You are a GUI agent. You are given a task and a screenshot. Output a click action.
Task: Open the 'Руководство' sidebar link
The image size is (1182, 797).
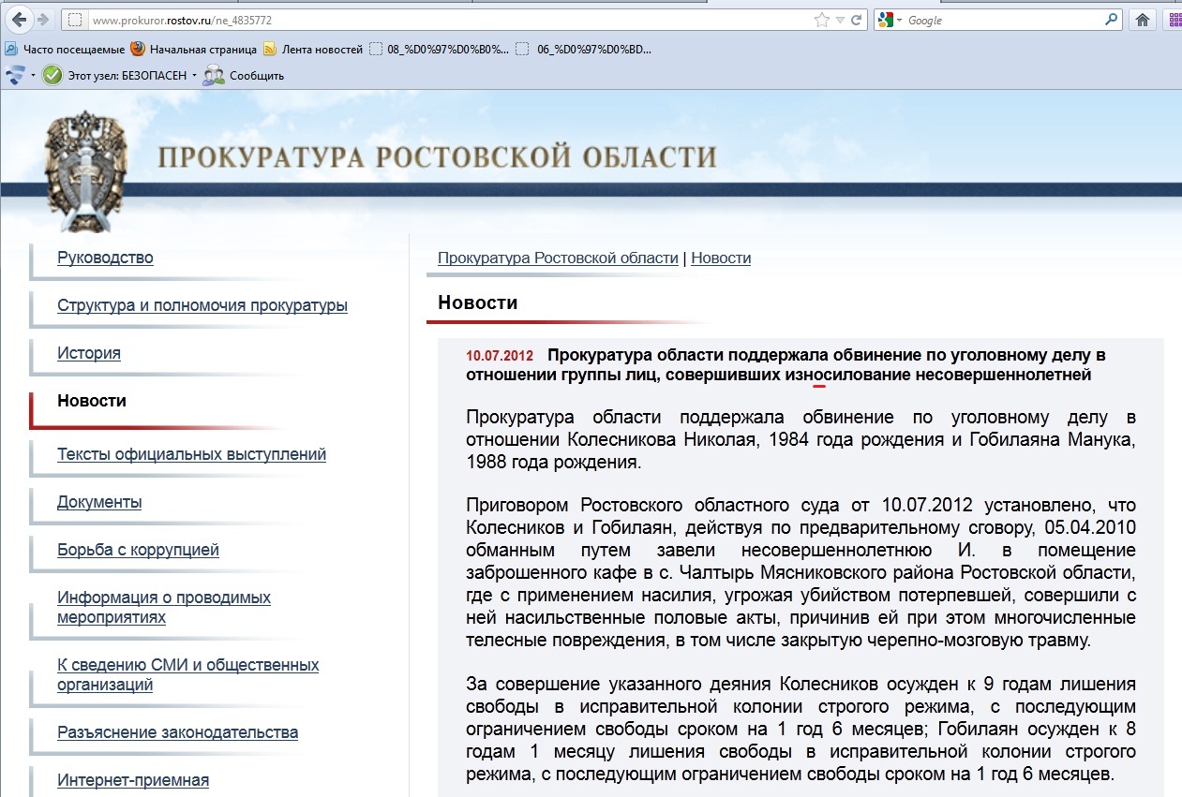pyautogui.click(x=105, y=258)
